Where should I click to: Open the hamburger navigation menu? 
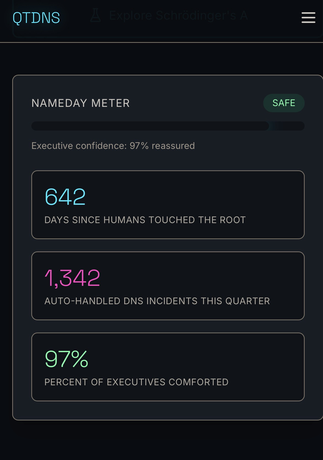click(x=308, y=18)
